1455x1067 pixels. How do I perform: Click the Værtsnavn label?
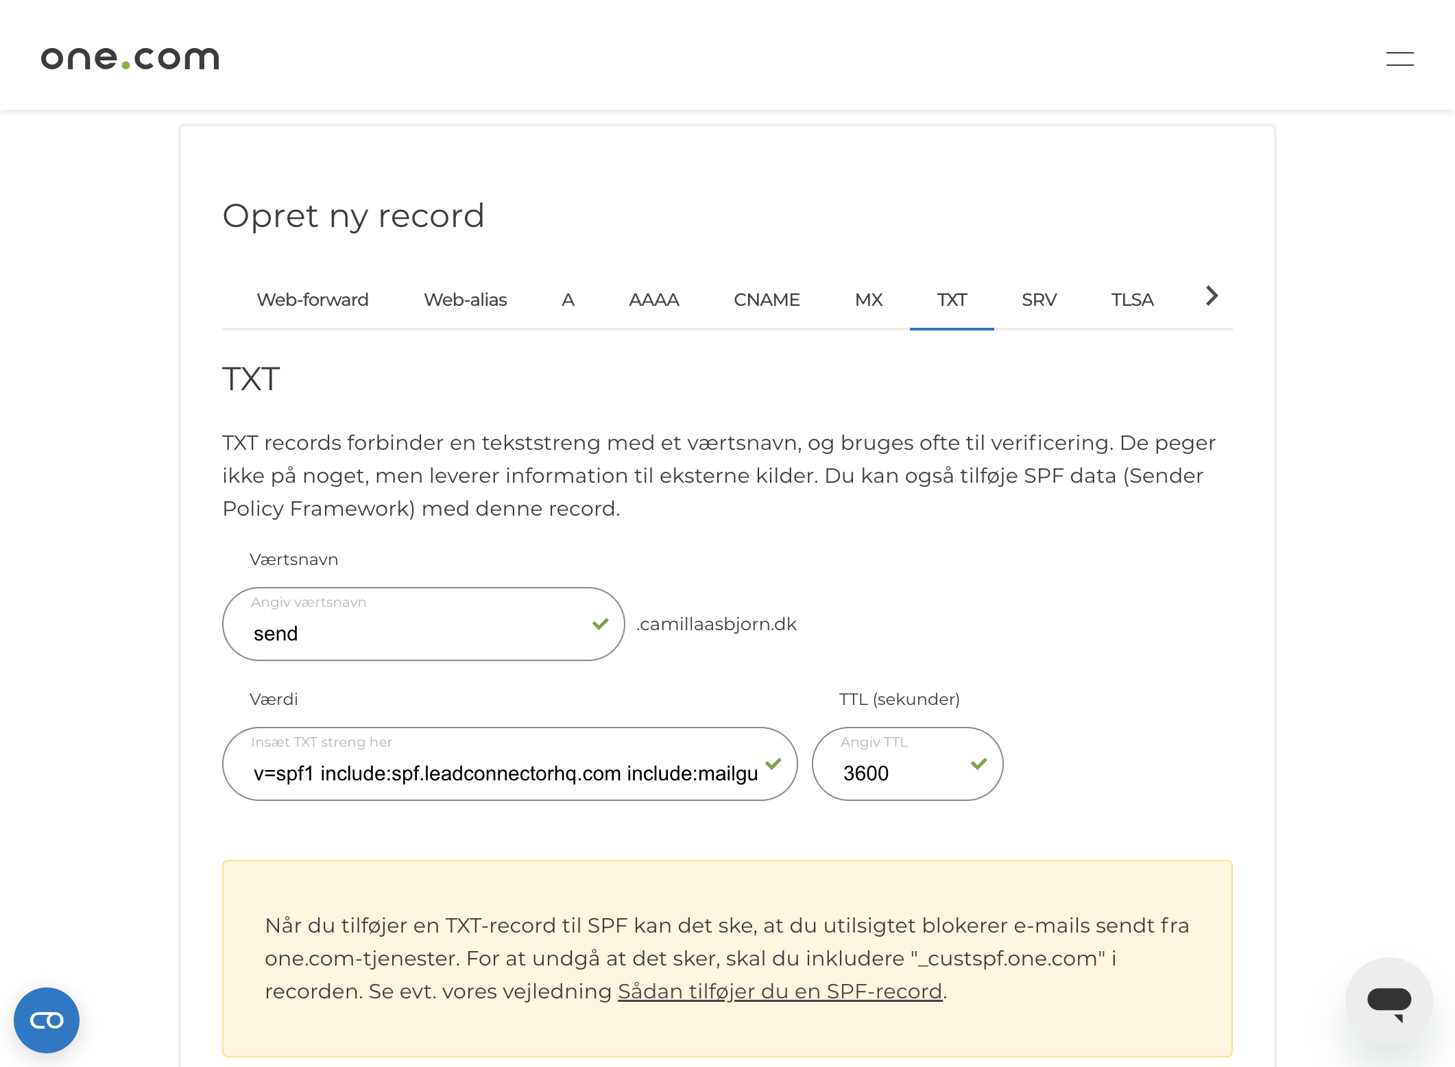coord(293,560)
